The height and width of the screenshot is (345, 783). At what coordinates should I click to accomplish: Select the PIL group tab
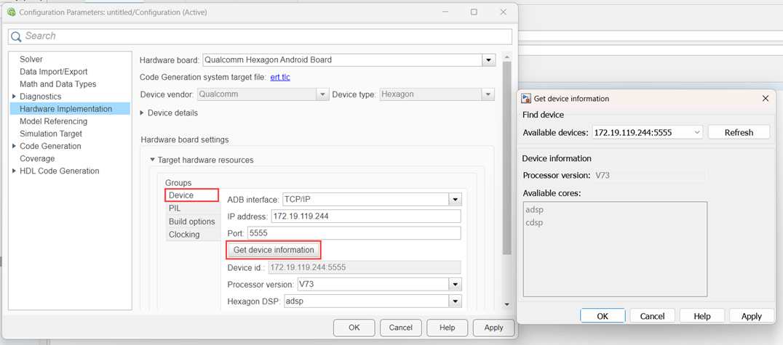point(175,208)
